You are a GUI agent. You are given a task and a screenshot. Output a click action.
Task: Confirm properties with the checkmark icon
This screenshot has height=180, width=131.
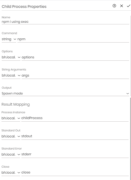point(128,6)
